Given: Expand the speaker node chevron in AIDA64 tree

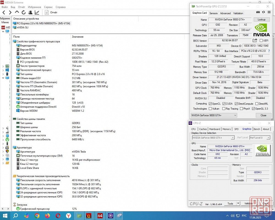Looking at the screenshot, I should pos(3,128).
